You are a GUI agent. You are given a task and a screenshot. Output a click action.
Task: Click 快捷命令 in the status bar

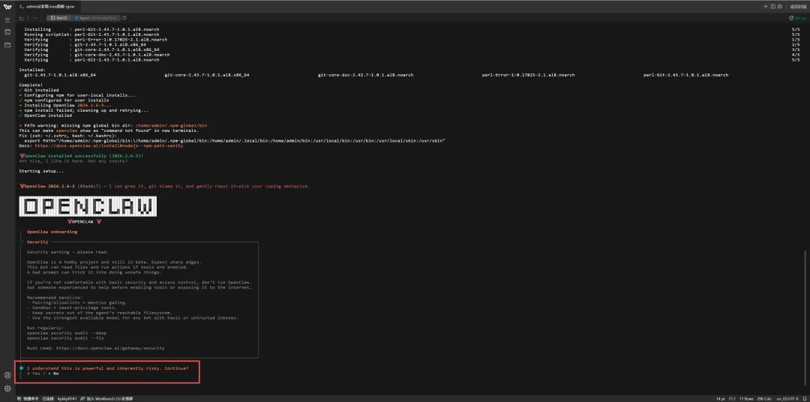point(28,398)
